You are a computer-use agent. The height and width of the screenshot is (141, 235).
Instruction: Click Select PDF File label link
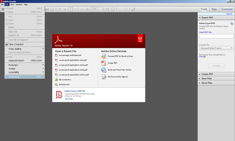pyautogui.click(x=206, y=32)
